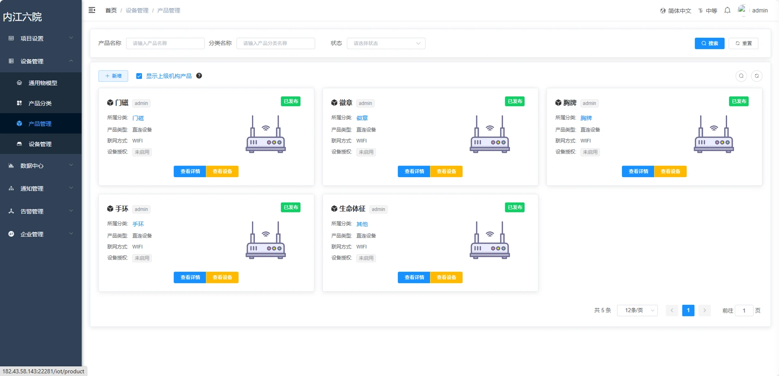
Task: Click the 项目设置 sidebar icon
Action: 11,38
